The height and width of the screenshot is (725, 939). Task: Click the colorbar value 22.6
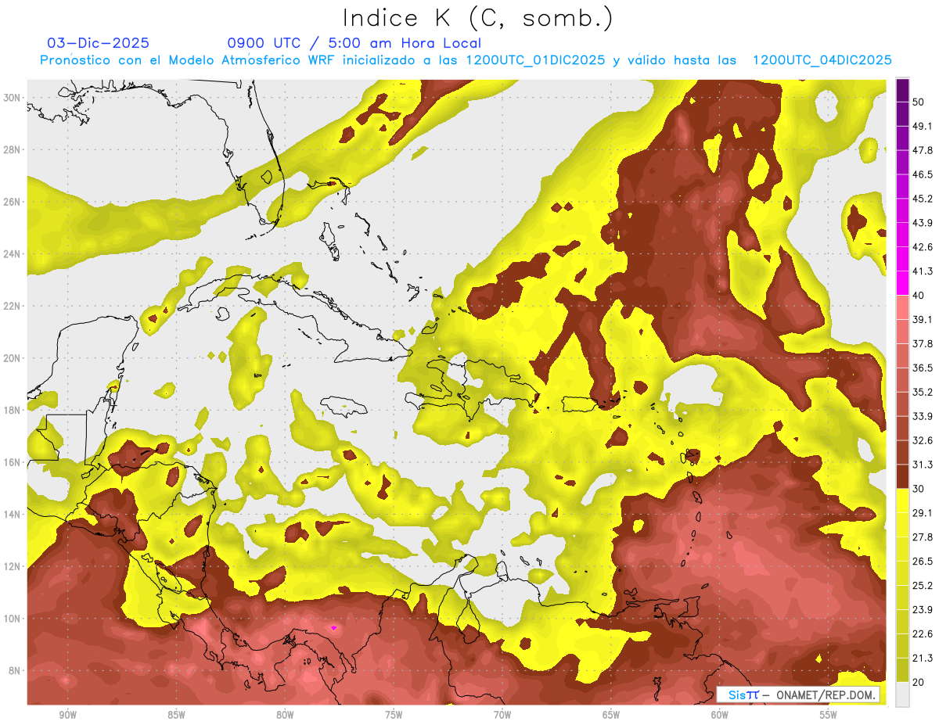click(x=923, y=633)
